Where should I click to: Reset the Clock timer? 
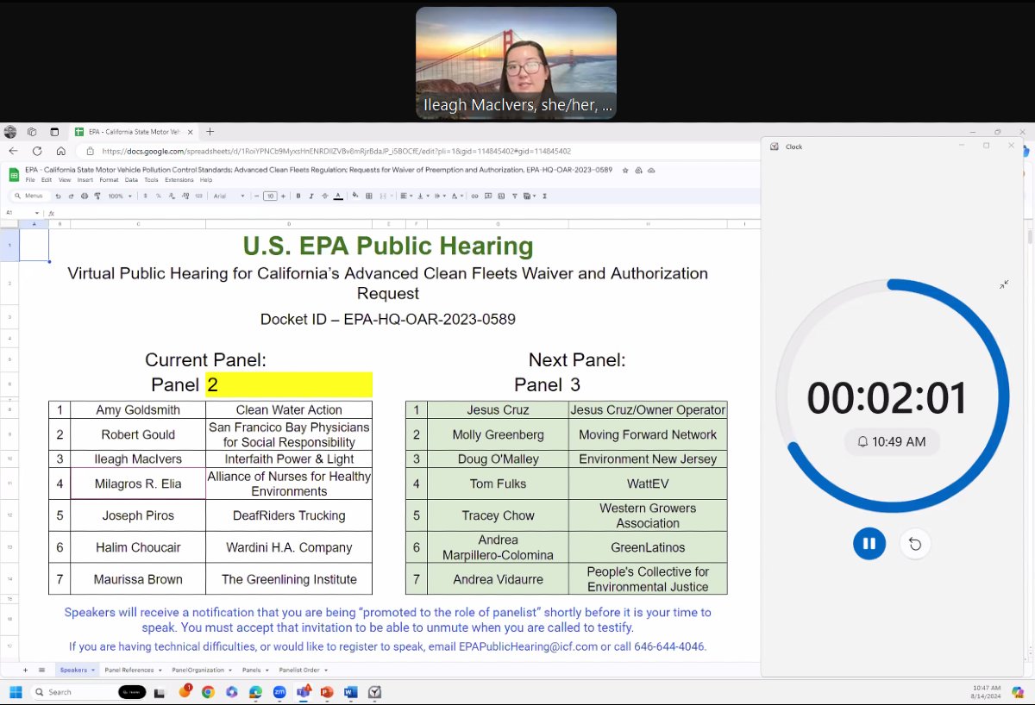click(915, 544)
